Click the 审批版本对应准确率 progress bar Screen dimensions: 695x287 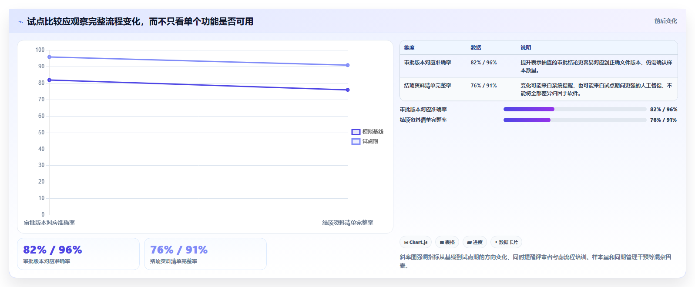(575, 109)
